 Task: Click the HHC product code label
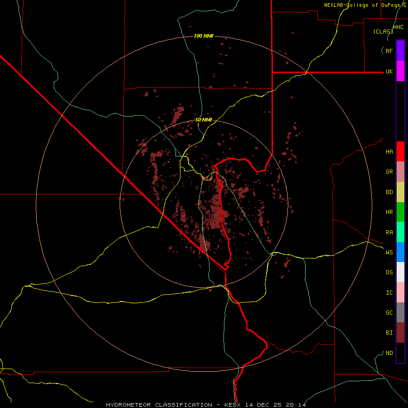pyautogui.click(x=398, y=27)
